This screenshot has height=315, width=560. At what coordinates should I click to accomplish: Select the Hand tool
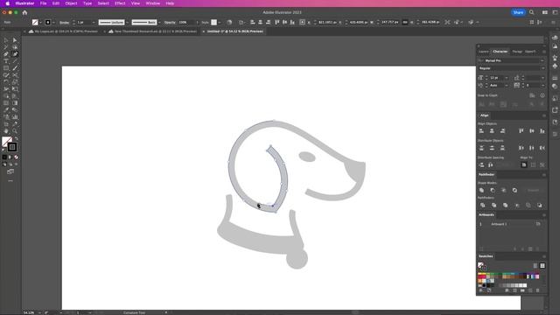tap(6, 131)
